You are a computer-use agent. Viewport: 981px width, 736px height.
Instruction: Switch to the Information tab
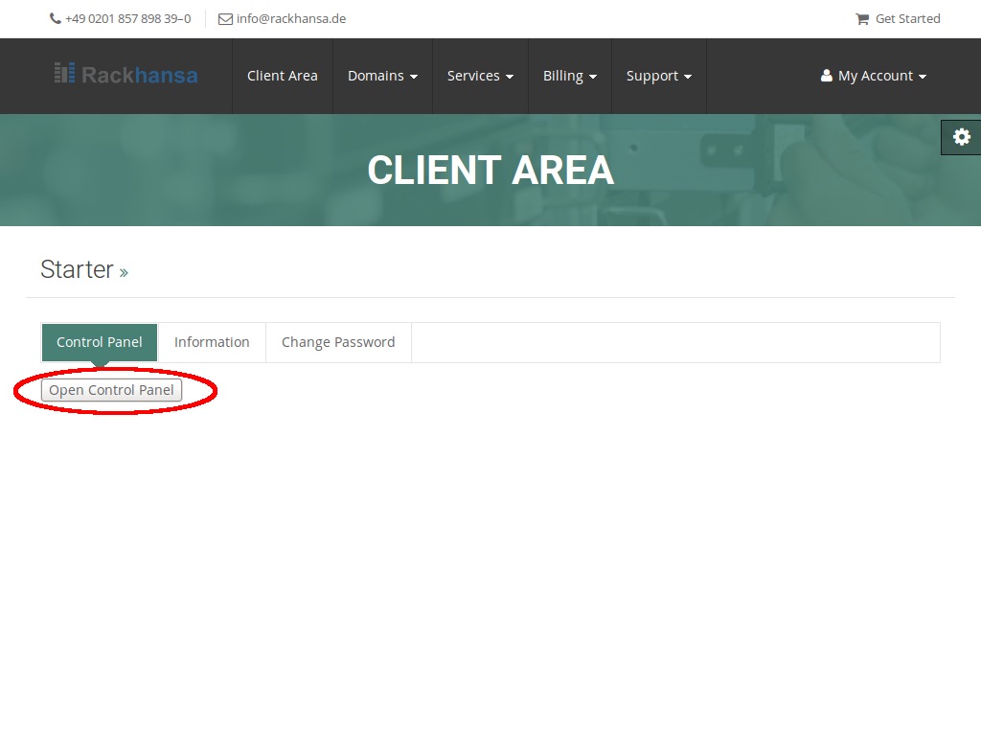point(212,342)
